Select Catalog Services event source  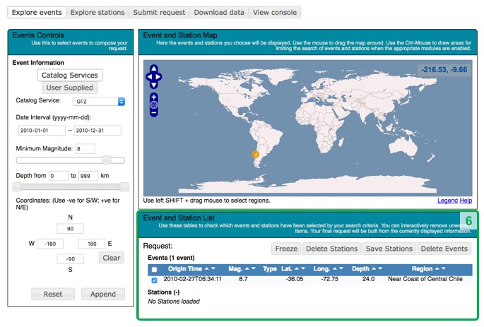[70, 76]
